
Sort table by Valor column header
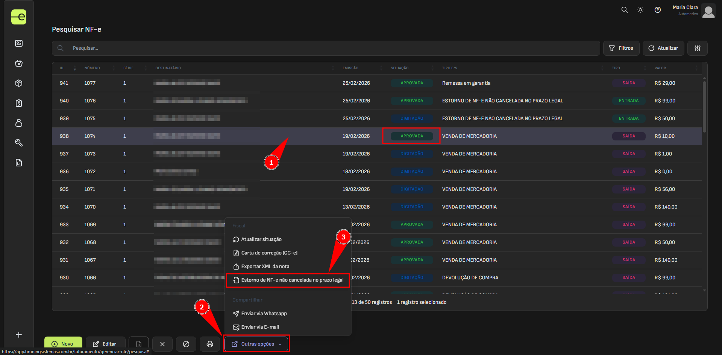click(x=660, y=68)
